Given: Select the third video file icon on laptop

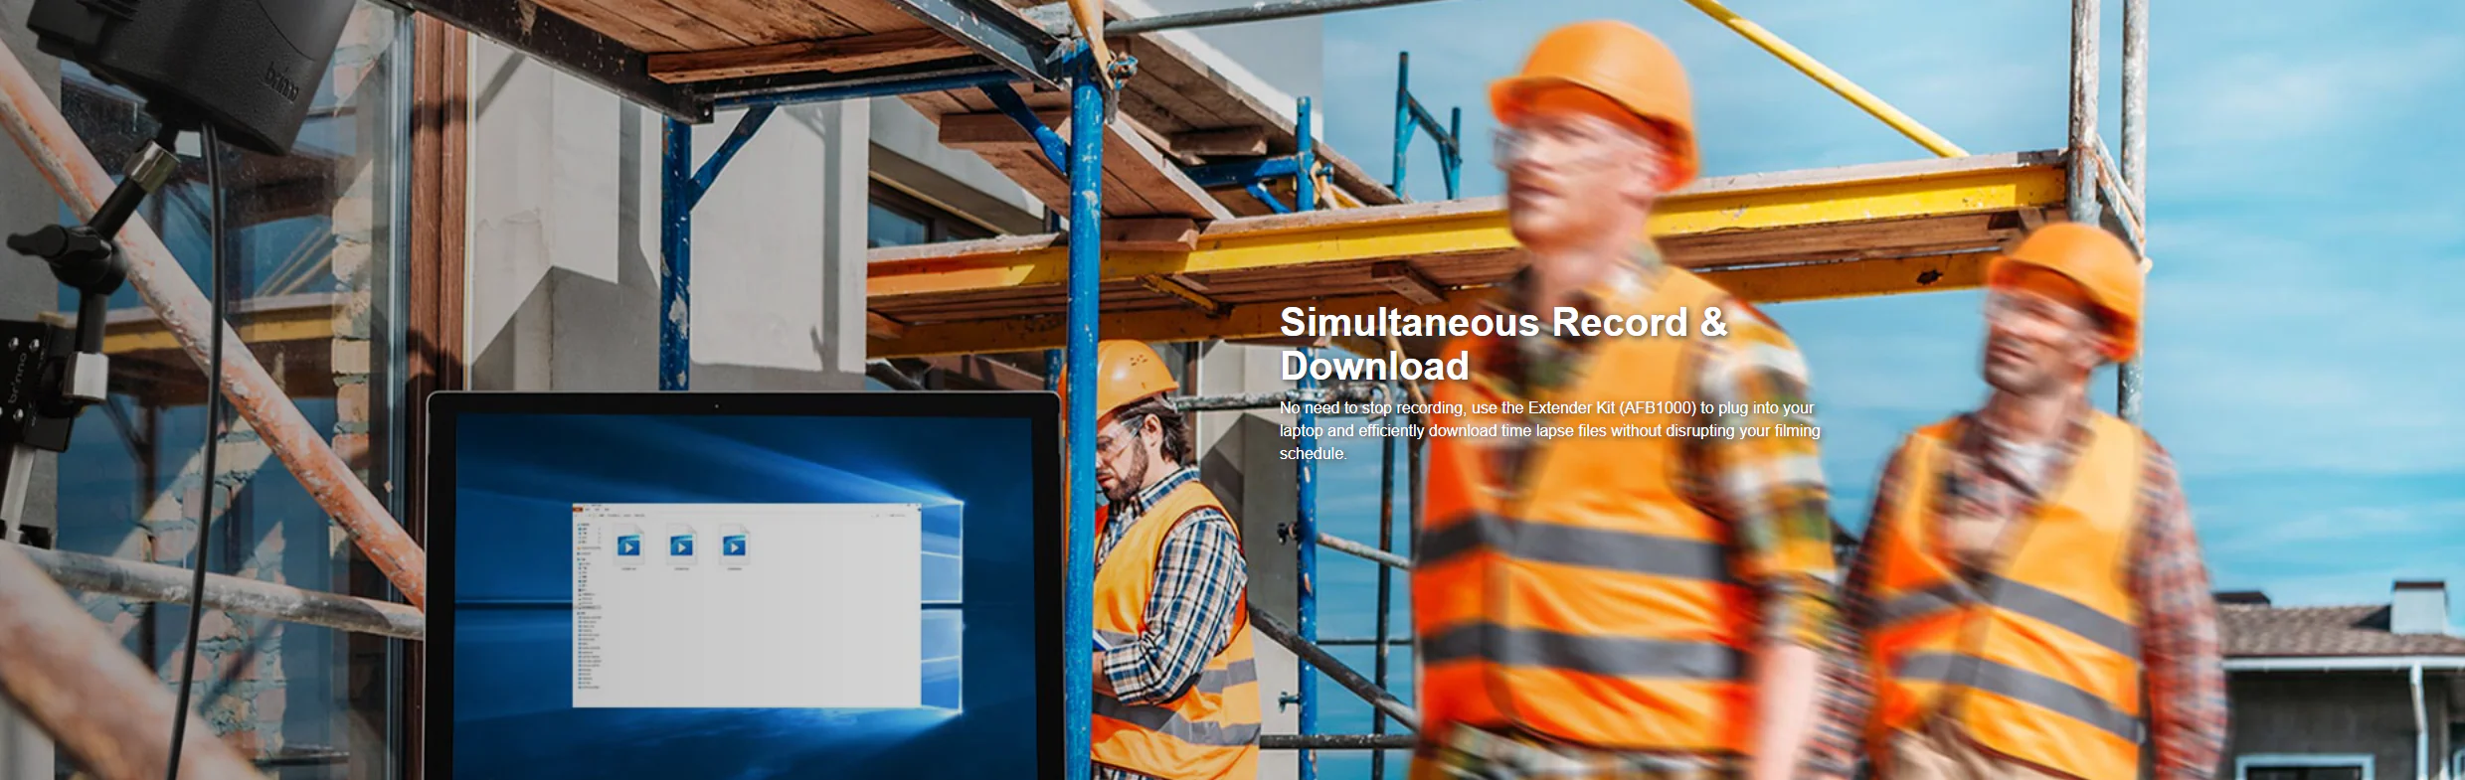Looking at the screenshot, I should coord(734,546).
